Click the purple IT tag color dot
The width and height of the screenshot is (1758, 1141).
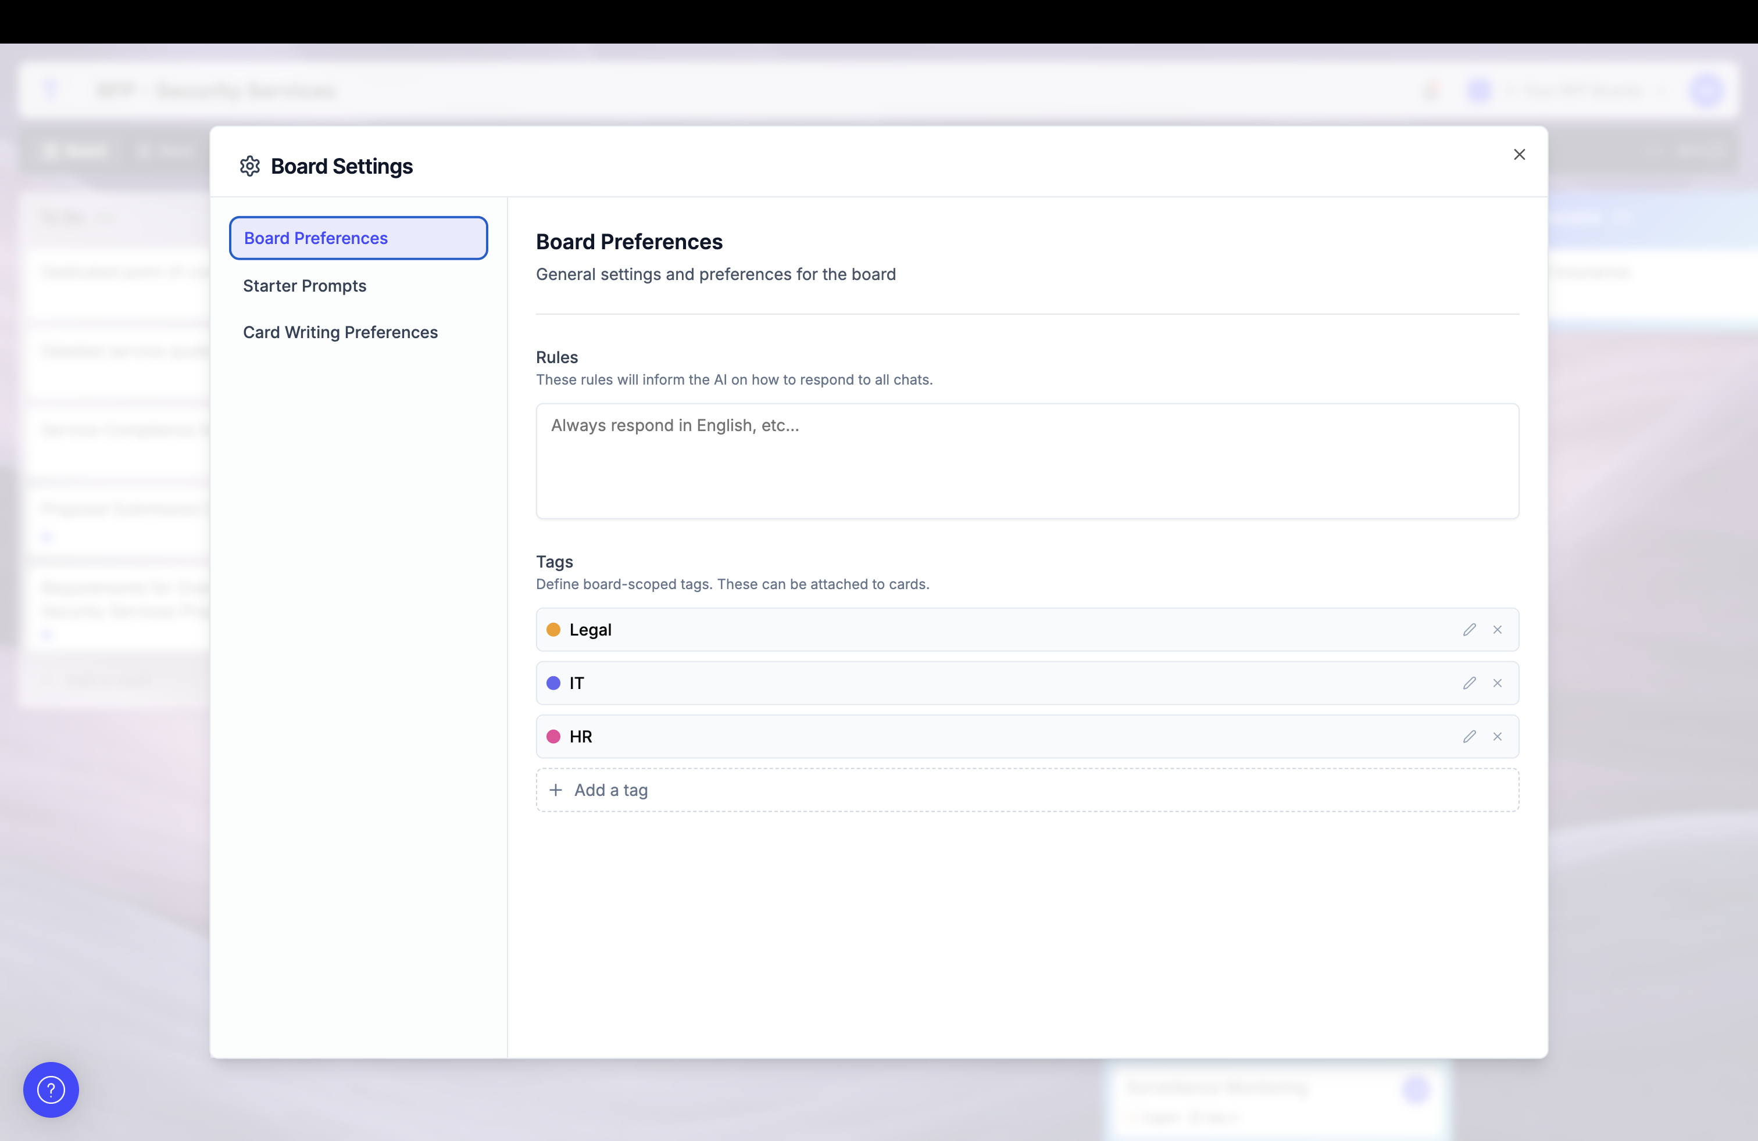point(553,683)
